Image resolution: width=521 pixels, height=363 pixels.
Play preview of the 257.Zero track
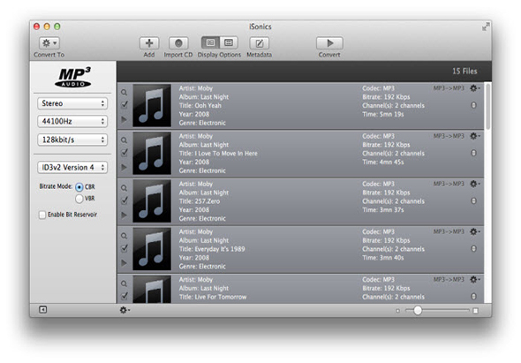point(124,216)
